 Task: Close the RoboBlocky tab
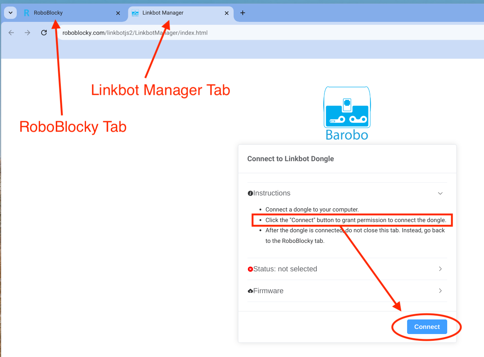click(x=118, y=13)
